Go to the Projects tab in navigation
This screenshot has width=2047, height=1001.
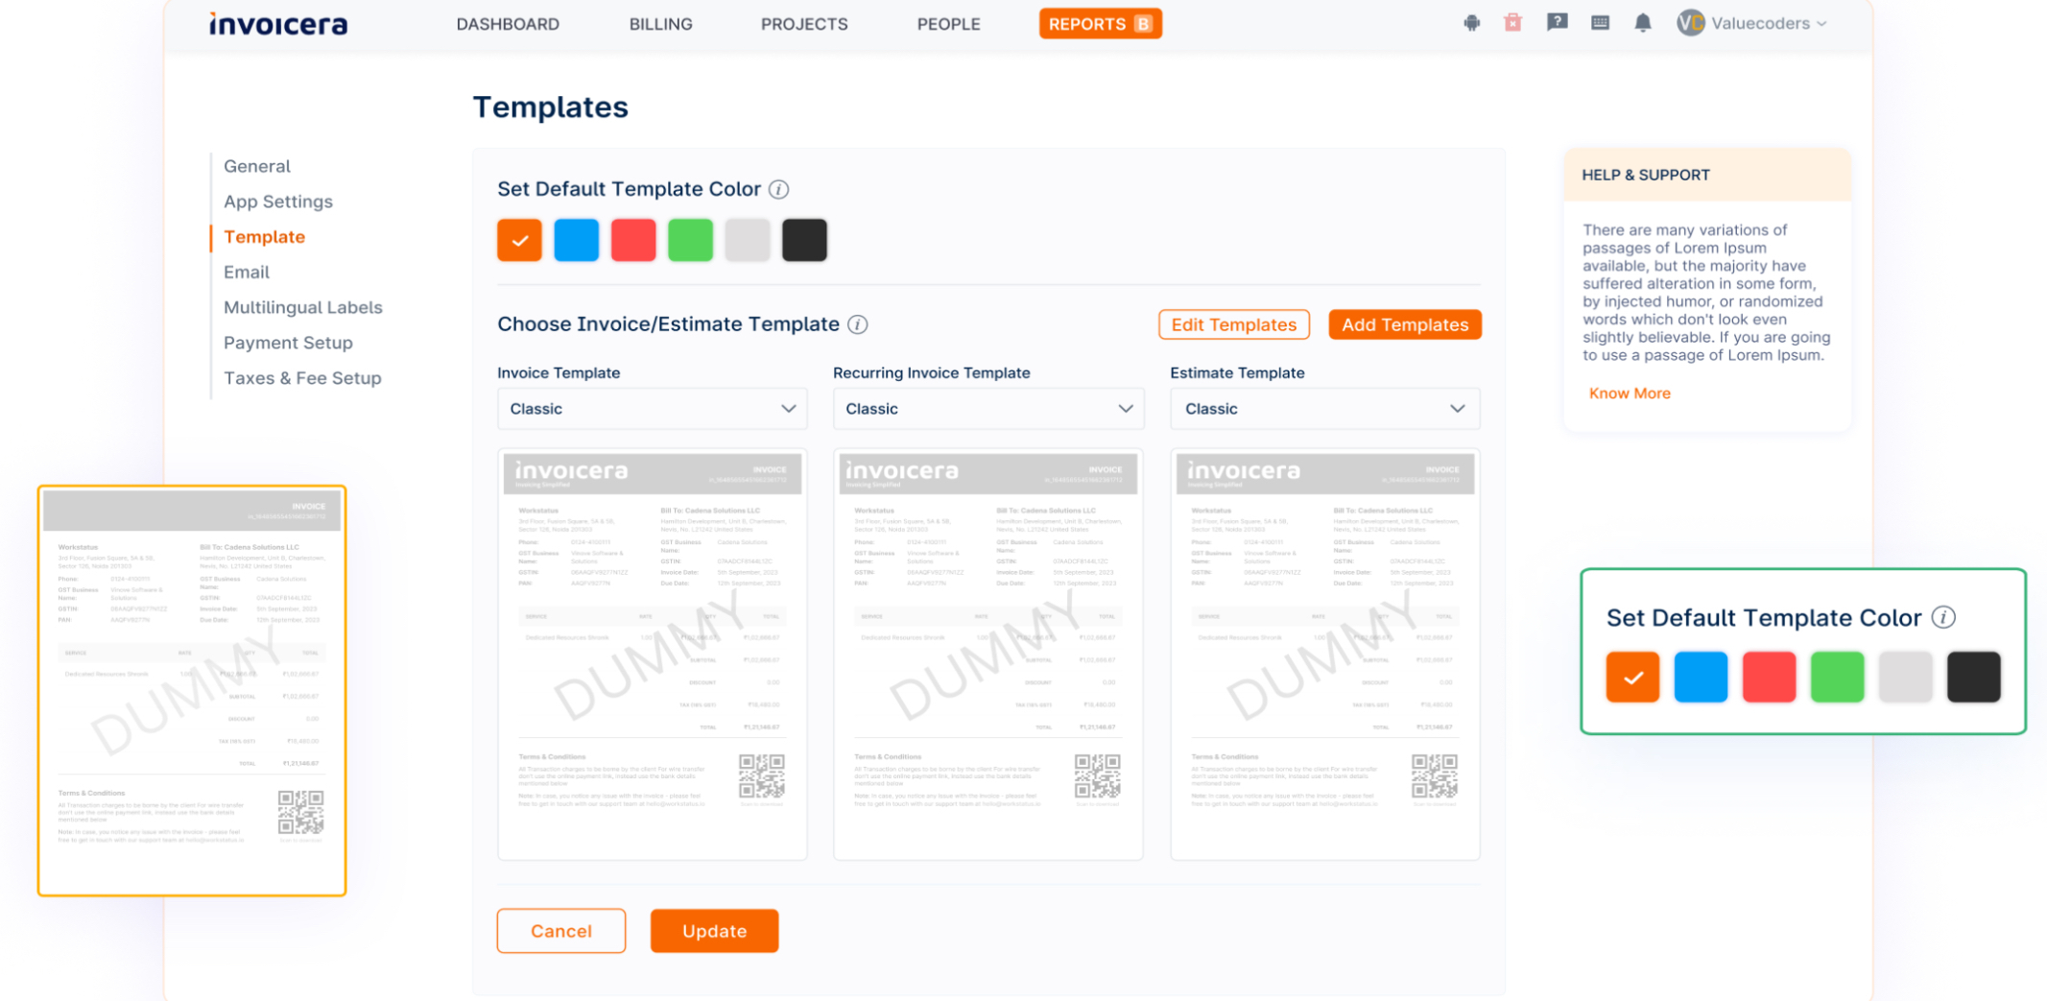[803, 24]
